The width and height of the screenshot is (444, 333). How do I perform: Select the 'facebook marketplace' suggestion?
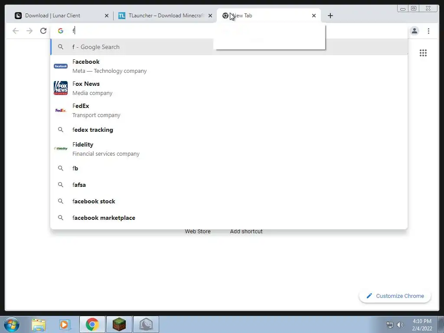(229, 218)
